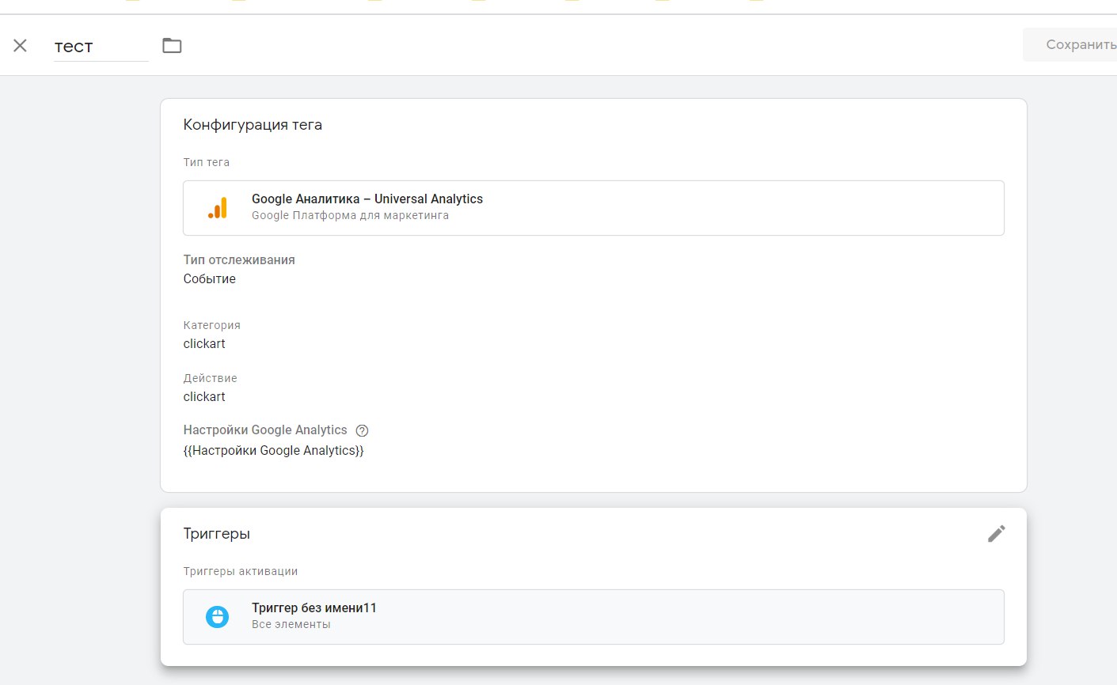
Task: Click the Сохранить button
Action: tap(1070, 45)
